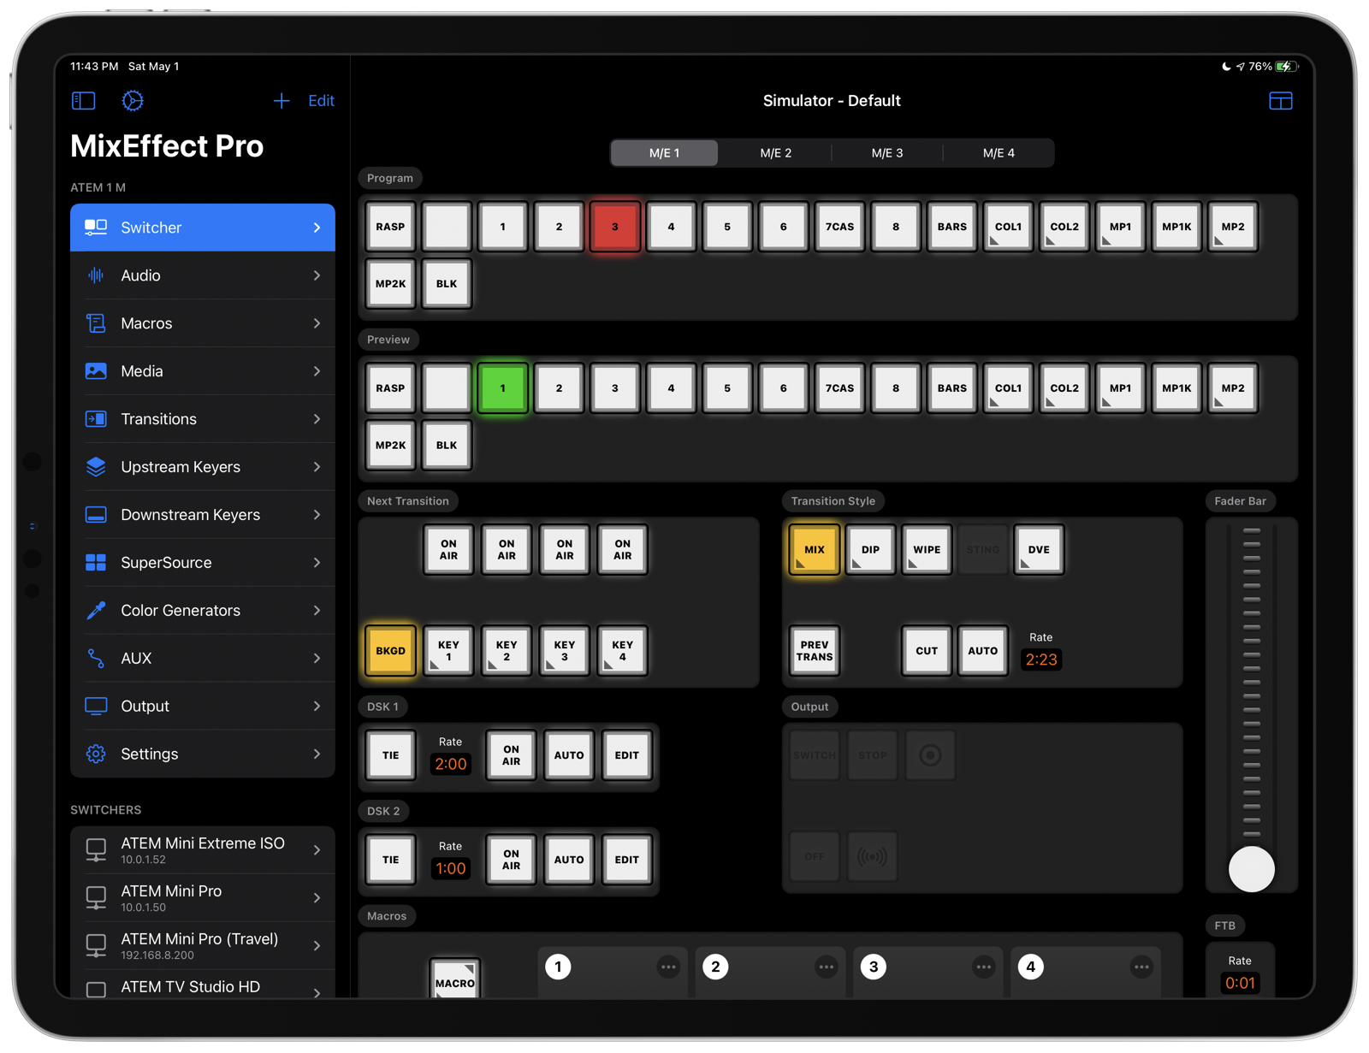Viewport: 1369px width, 1053px height.
Task: Toggle DSK 1 ON AIR button
Action: pyautogui.click(x=511, y=755)
